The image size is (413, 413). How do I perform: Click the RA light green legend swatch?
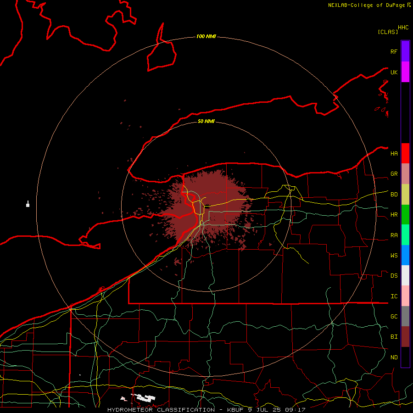[405, 235]
